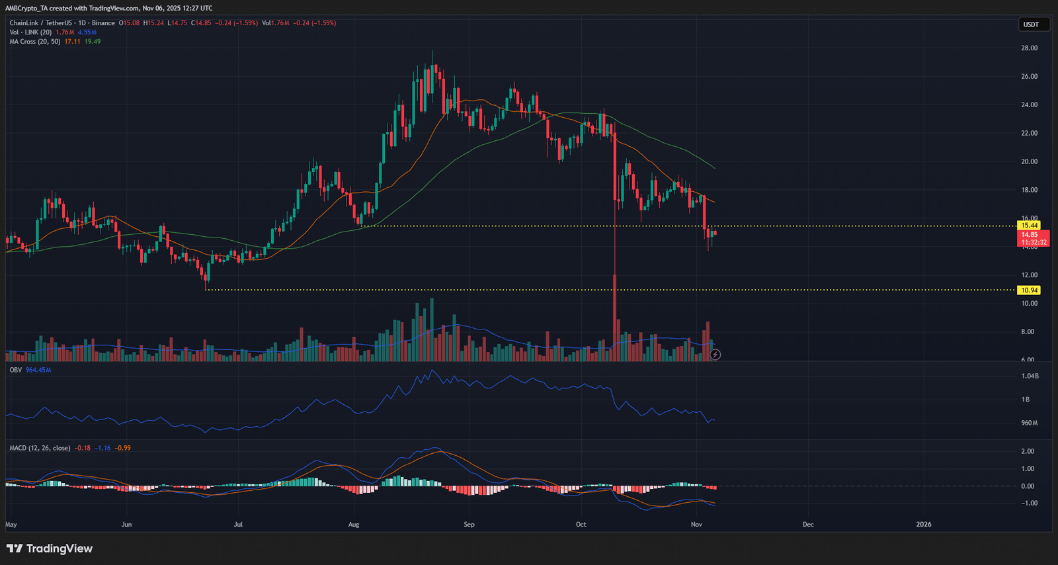Click 8.00 on the price axis
1058x565 pixels.
[x=1028, y=332]
